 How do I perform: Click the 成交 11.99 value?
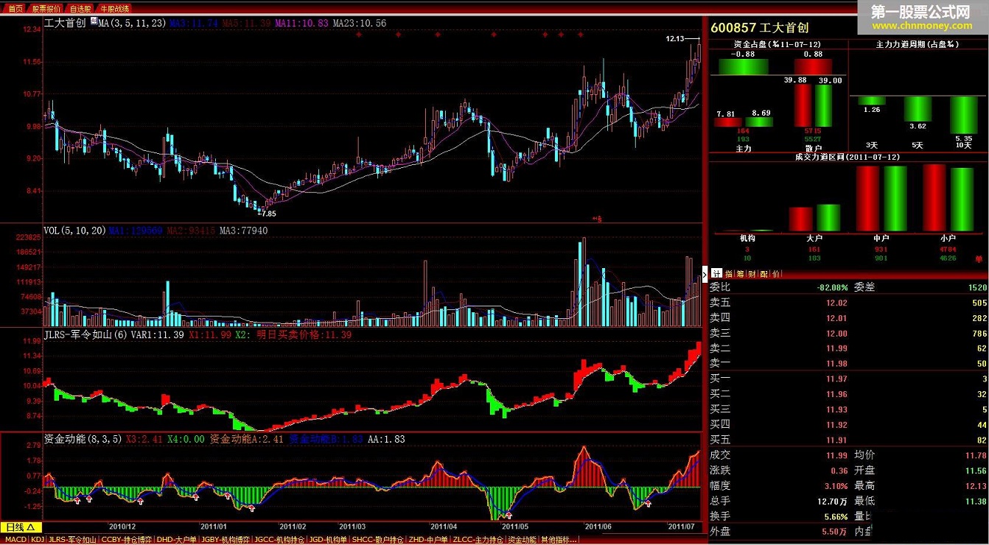[x=837, y=455]
